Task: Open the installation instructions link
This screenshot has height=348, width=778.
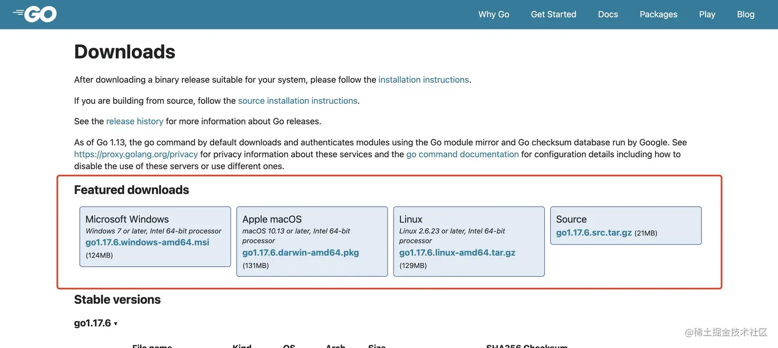Action: (x=423, y=80)
